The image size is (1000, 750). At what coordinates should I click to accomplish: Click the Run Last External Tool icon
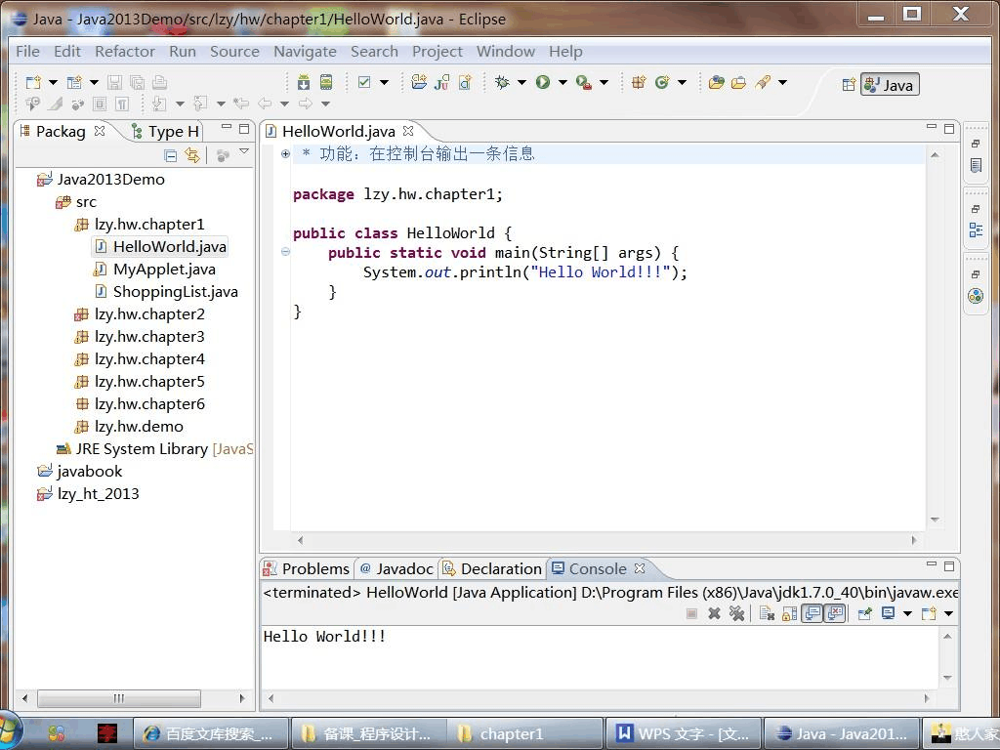[x=584, y=82]
